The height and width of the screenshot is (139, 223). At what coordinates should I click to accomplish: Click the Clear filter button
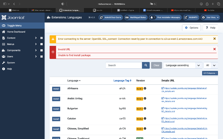pyautogui.click(x=156, y=65)
